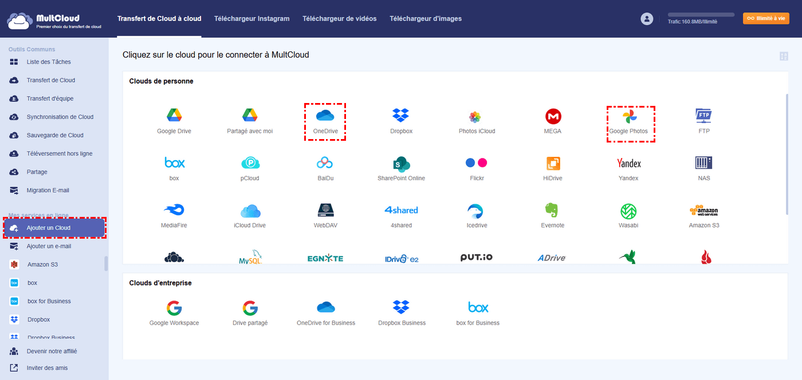Viewport: 802px width, 380px height.
Task: Choose Amazon S3 in the cloud grid
Action: click(703, 211)
